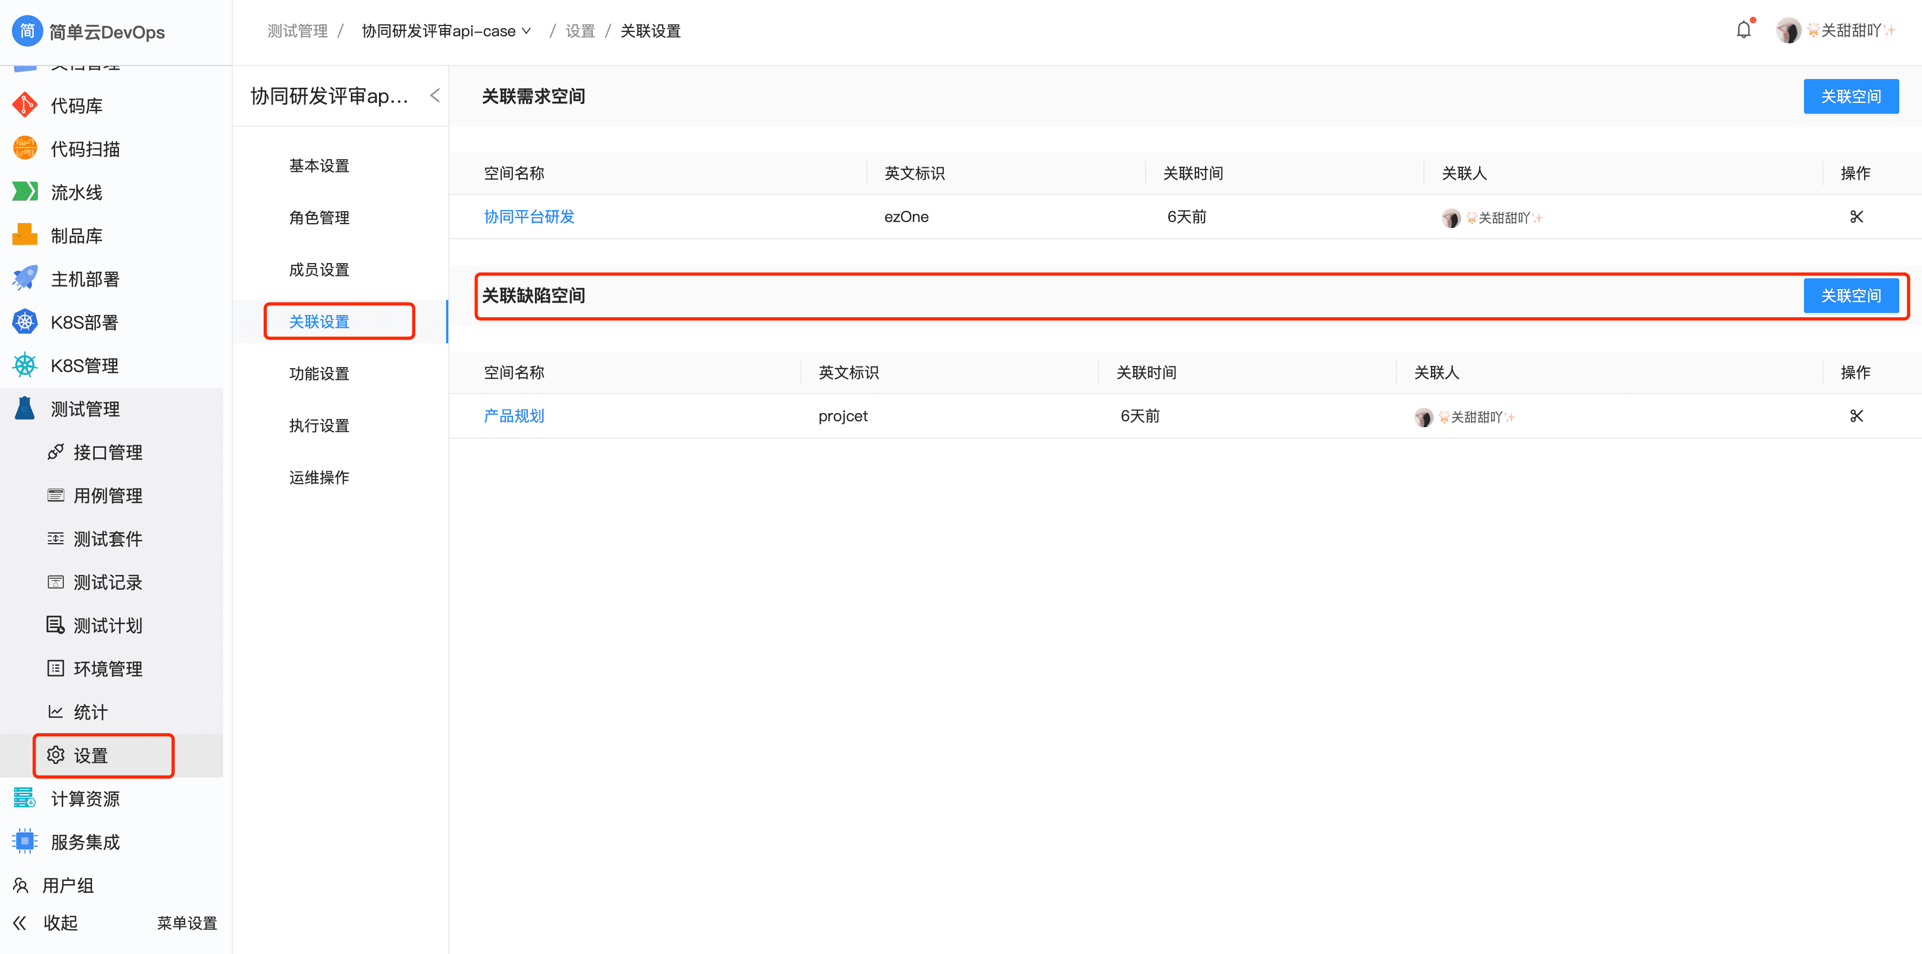Click the scissors unlink icon for 协同平台研发
Viewport: 1922px width, 954px height.
pyautogui.click(x=1856, y=217)
